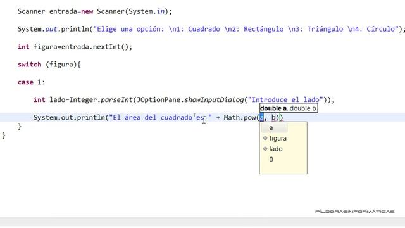Screen dimensions: 405x228
Task: Click the 'b' argument in Math.pow
Action: pyautogui.click(x=273, y=118)
